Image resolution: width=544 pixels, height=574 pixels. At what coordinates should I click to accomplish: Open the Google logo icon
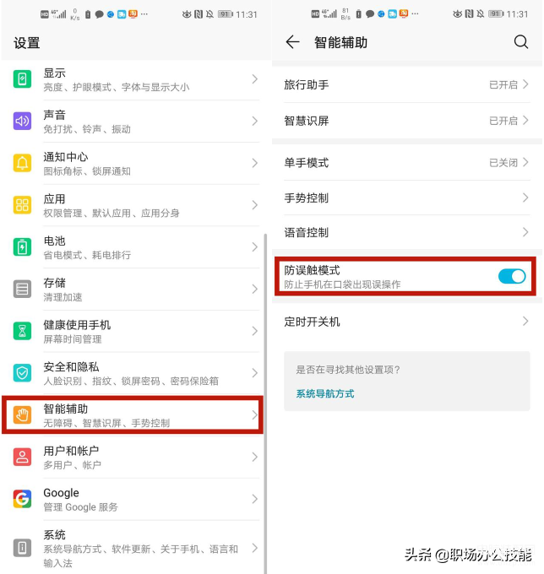click(x=22, y=499)
